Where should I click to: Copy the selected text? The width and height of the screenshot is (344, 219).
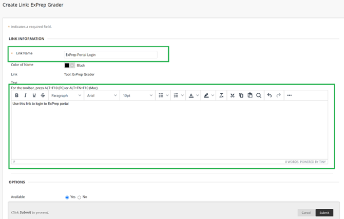click(x=241, y=95)
